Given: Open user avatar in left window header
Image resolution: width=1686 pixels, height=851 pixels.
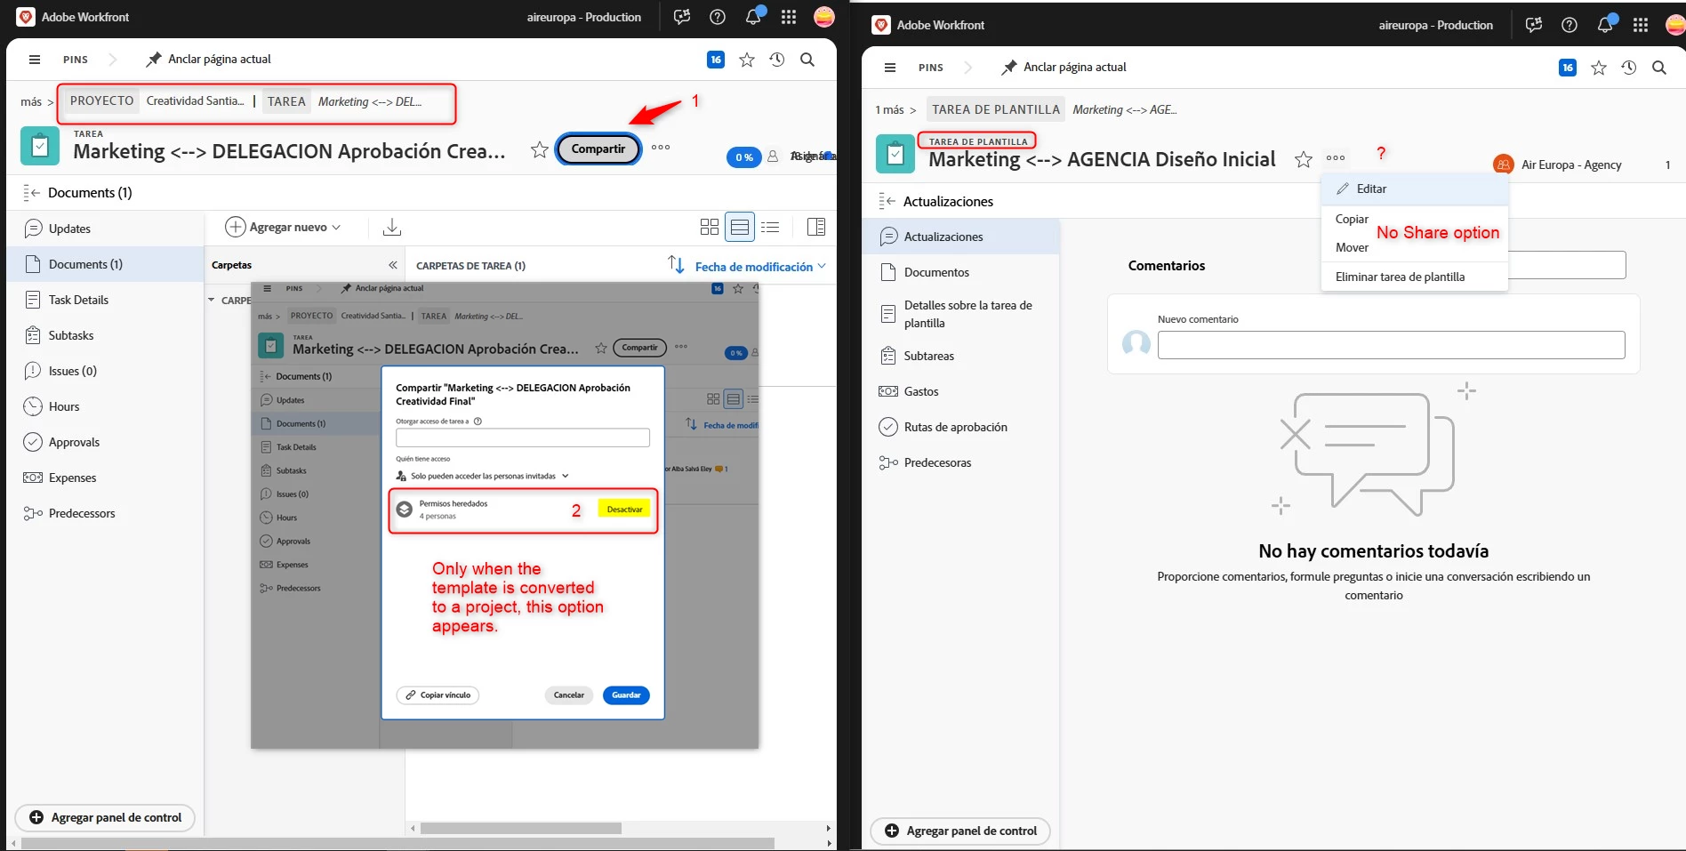Looking at the screenshot, I should [824, 17].
